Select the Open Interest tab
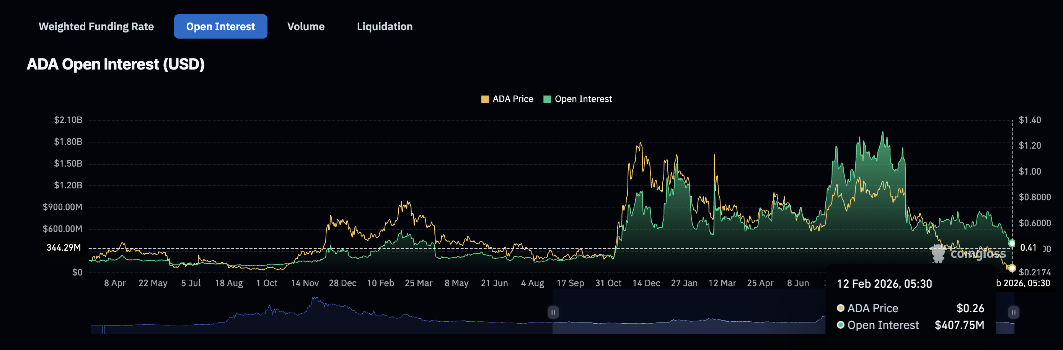The width and height of the screenshot is (1063, 350). [x=220, y=26]
